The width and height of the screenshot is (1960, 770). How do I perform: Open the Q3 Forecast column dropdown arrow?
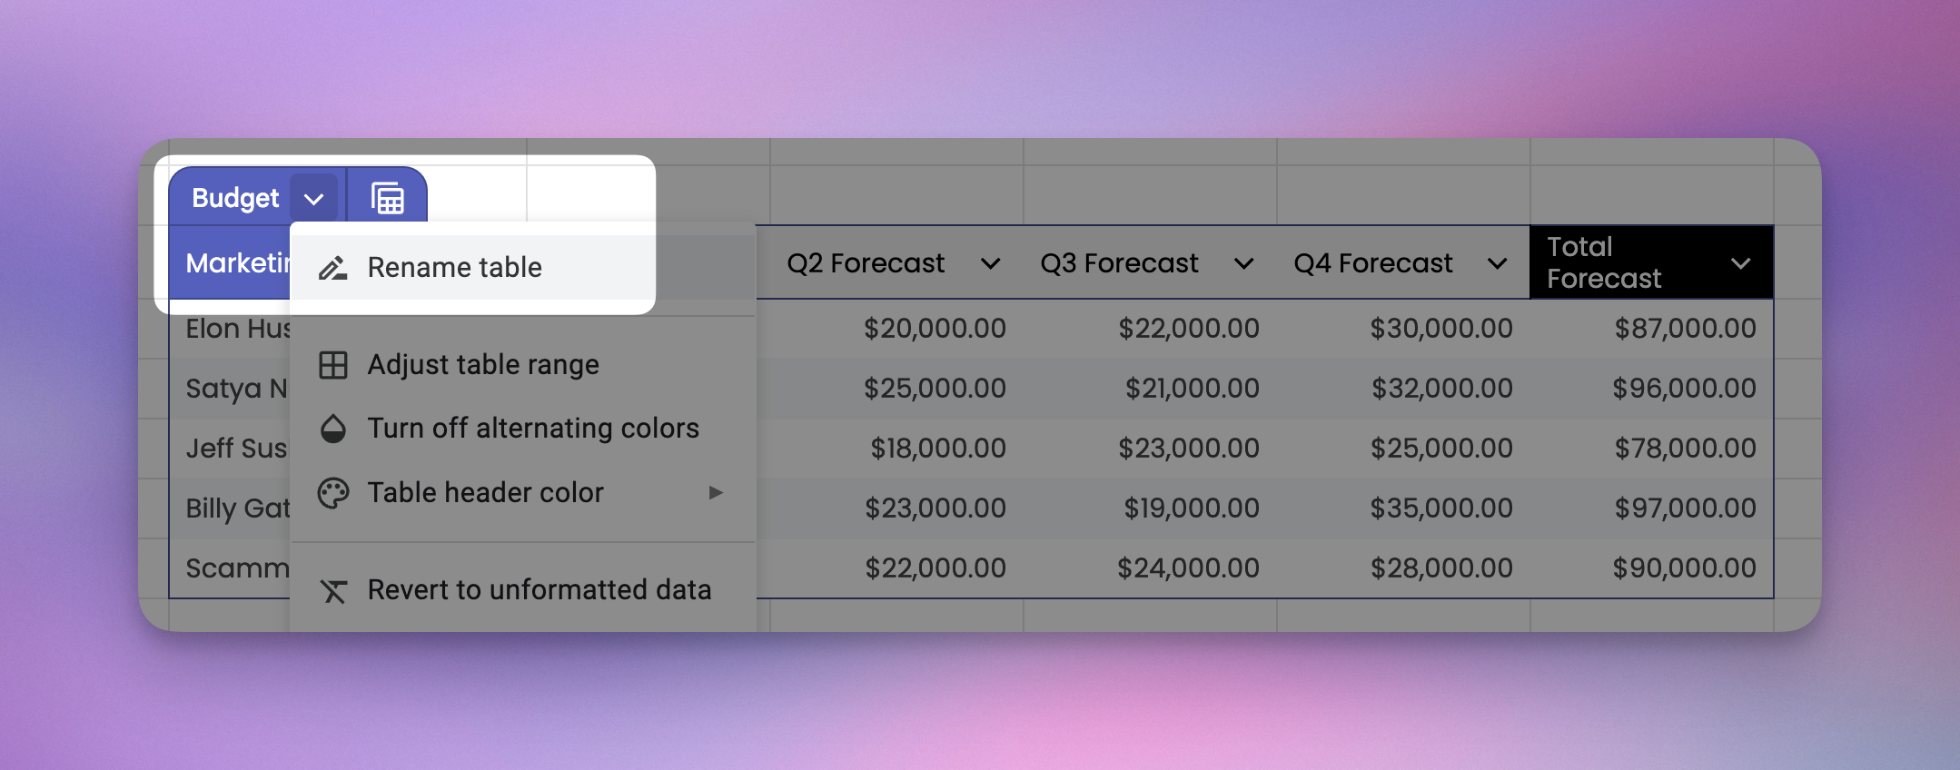(1243, 264)
